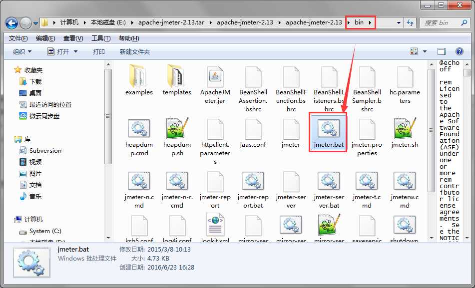475x288 pixels.
Task: Open the templates folder
Action: pos(177,80)
